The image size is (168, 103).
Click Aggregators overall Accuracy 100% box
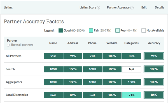[x=154, y=82]
